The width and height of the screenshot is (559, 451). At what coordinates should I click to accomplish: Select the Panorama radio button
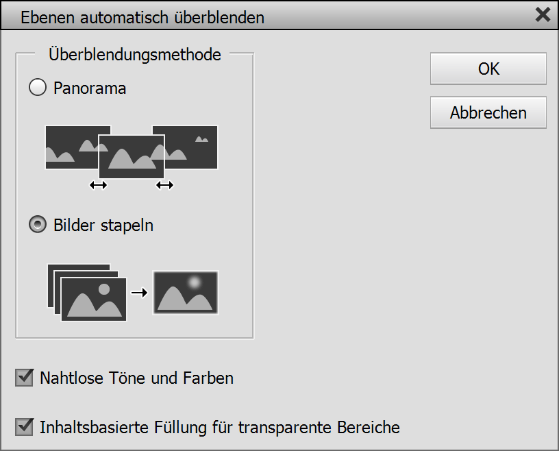pyautogui.click(x=38, y=88)
